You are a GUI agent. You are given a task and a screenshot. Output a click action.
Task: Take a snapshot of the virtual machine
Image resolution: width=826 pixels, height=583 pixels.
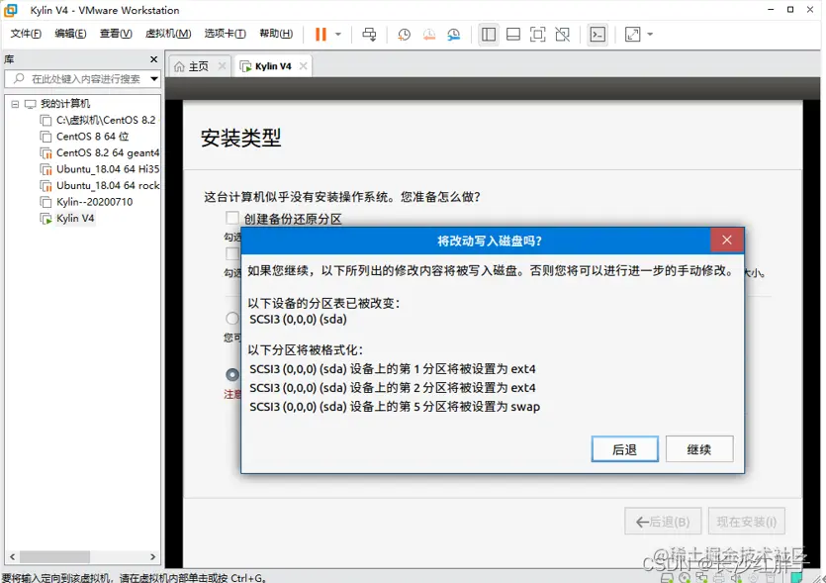(x=404, y=34)
